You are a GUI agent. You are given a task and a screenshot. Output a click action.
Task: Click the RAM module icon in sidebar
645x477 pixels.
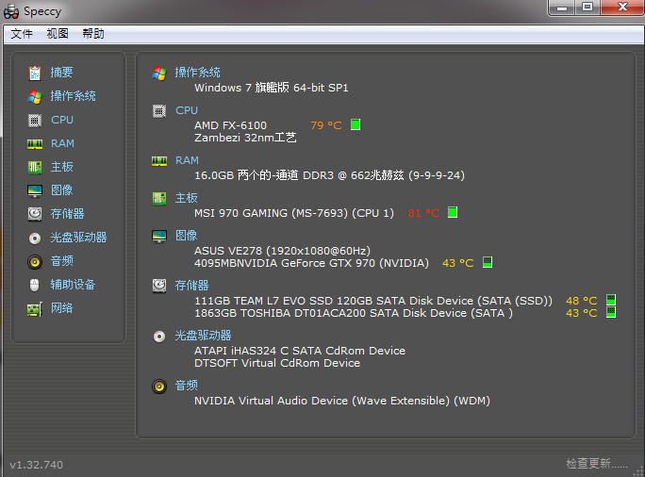[x=35, y=144]
